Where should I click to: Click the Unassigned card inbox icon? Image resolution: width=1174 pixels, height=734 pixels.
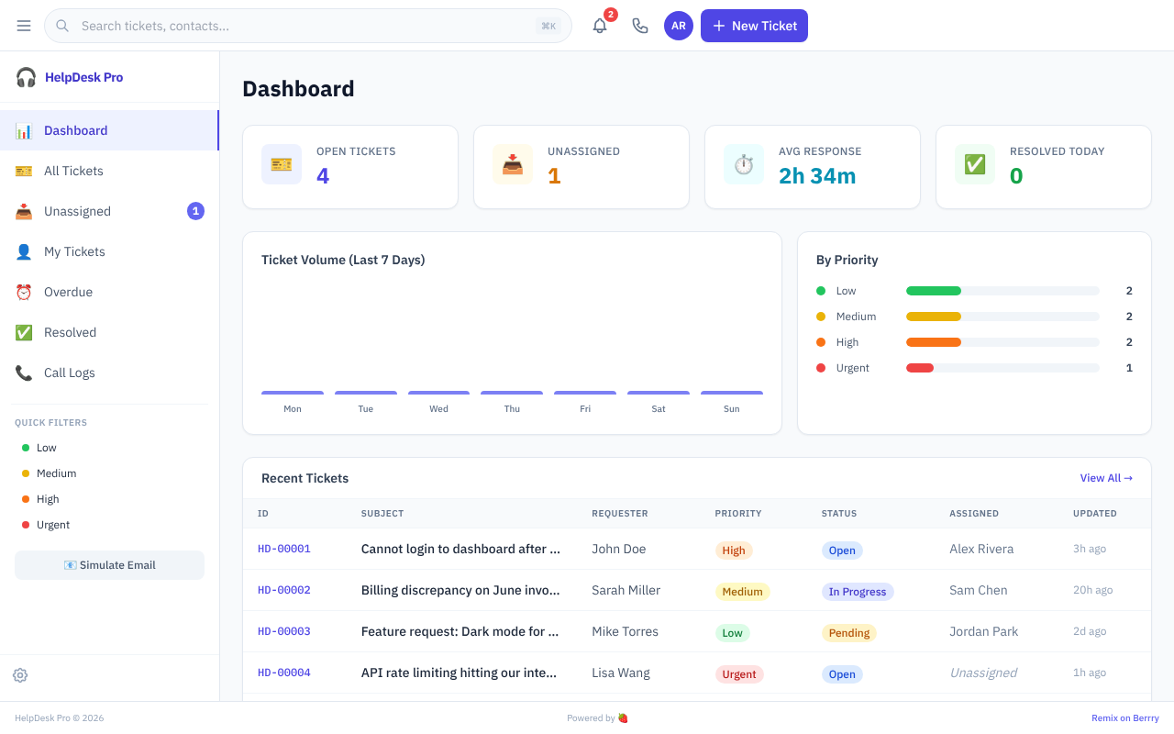(x=513, y=164)
